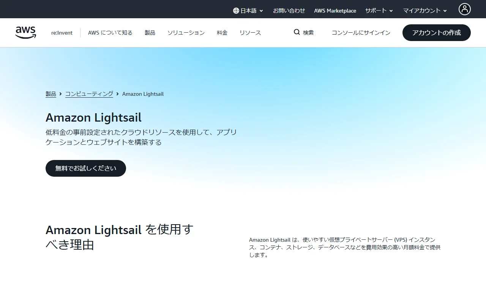Click the アカウントの作成 button
Viewport: 486px width, 304px height.
[437, 33]
